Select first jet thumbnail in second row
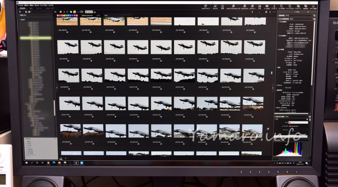The height and width of the screenshot is (187, 338). 68,47
